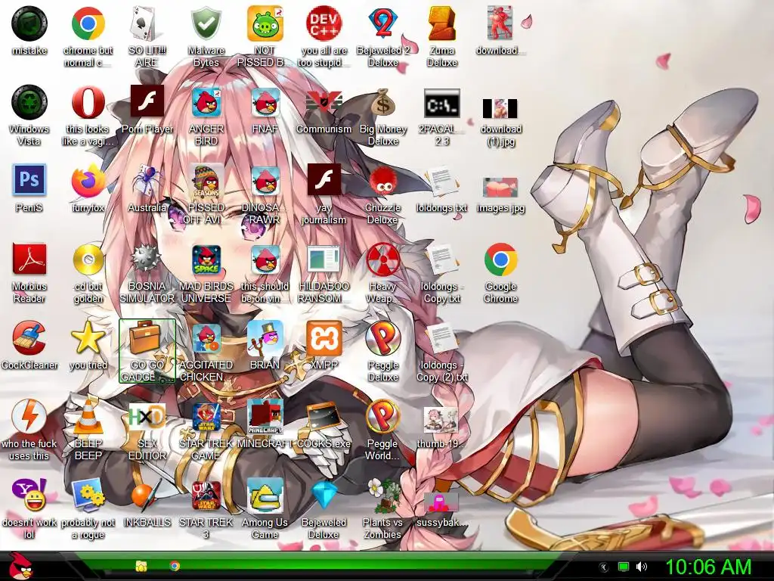This screenshot has width=774, height=581.
Task: Click the green network monitor tray icon
Action: pos(624,567)
